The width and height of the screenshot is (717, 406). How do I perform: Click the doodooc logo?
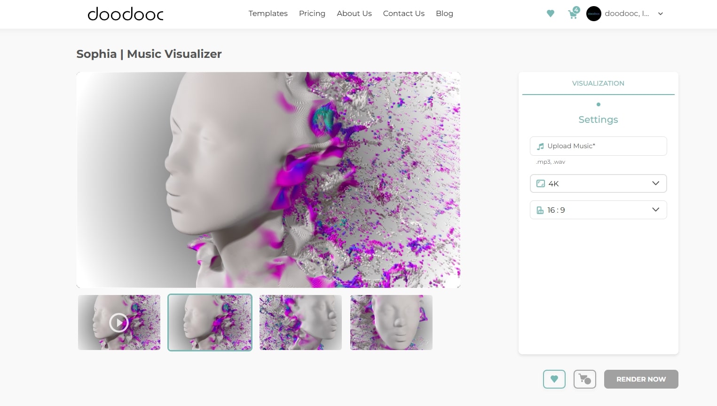(x=125, y=14)
